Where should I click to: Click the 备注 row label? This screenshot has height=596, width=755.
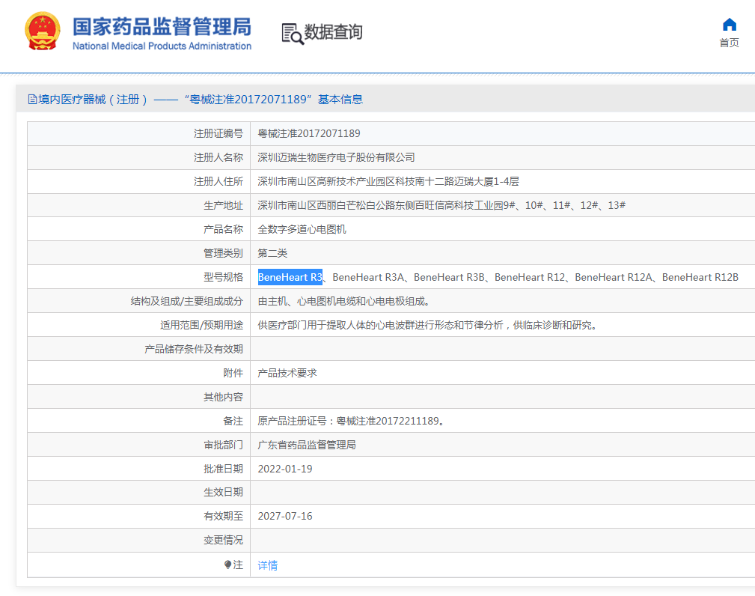(233, 421)
